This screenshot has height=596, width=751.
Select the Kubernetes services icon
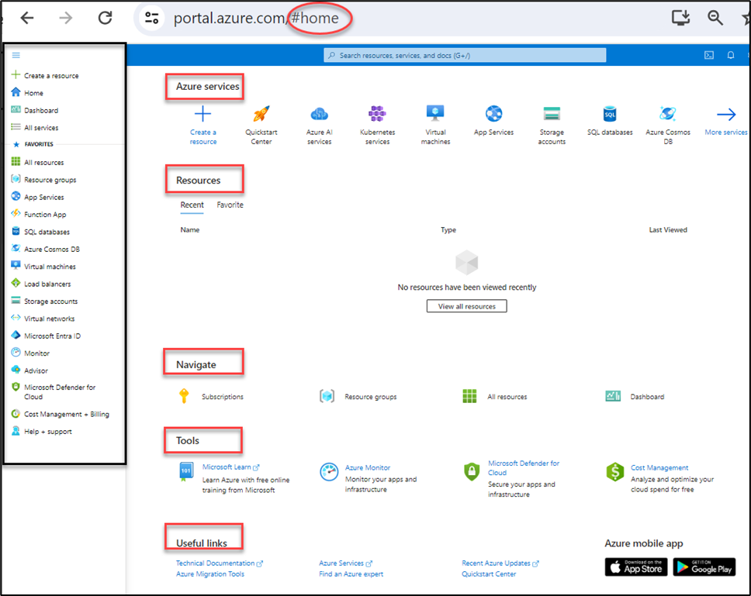tap(377, 114)
